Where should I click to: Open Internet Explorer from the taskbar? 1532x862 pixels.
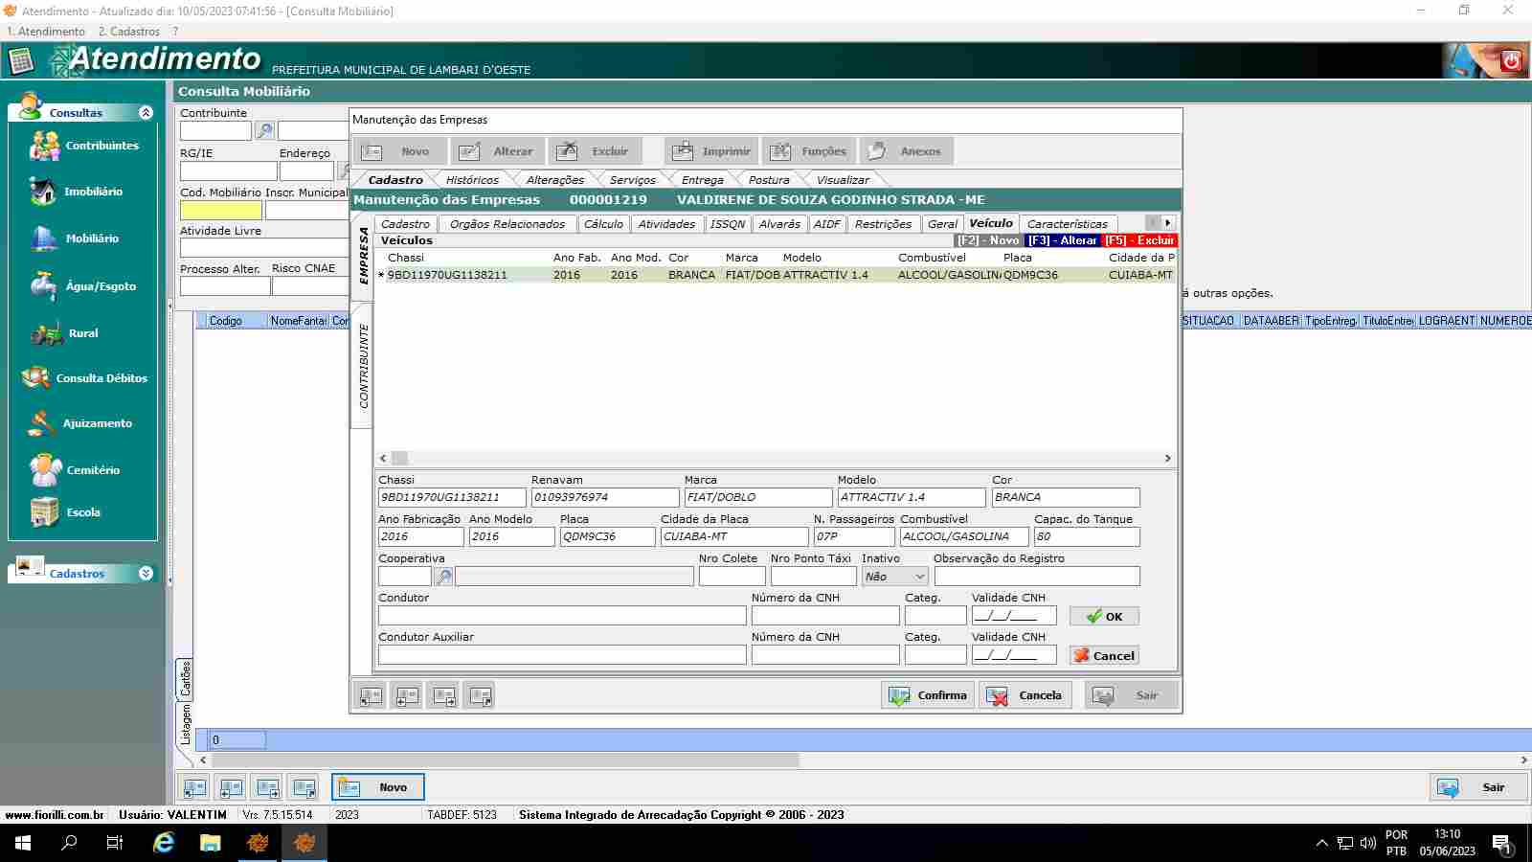pos(164,843)
